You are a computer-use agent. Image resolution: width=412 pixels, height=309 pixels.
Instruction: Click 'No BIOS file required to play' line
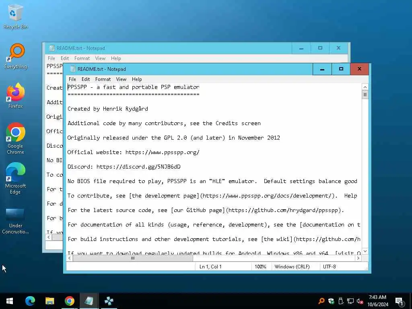tap(212, 181)
